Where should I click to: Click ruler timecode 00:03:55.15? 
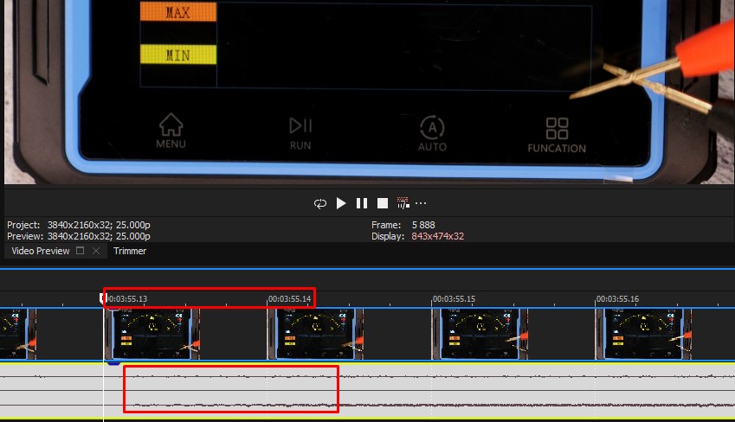tap(454, 299)
